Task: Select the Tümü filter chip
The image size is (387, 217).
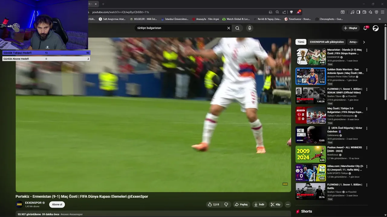Action: (301, 42)
